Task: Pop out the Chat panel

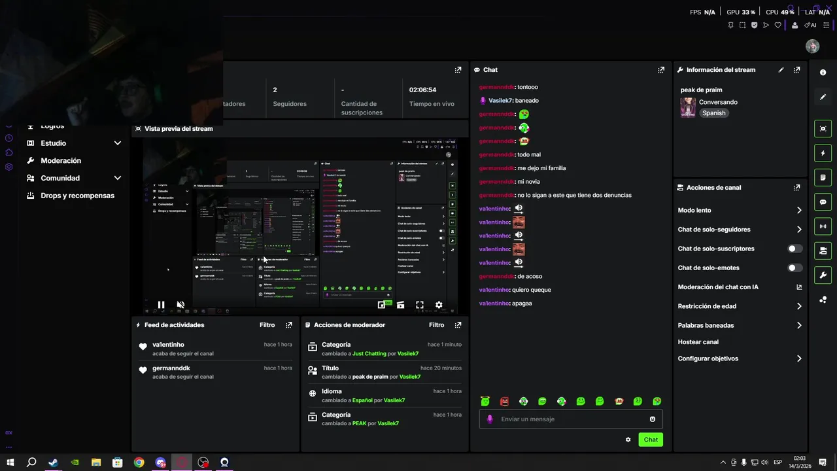Action: tap(661, 70)
